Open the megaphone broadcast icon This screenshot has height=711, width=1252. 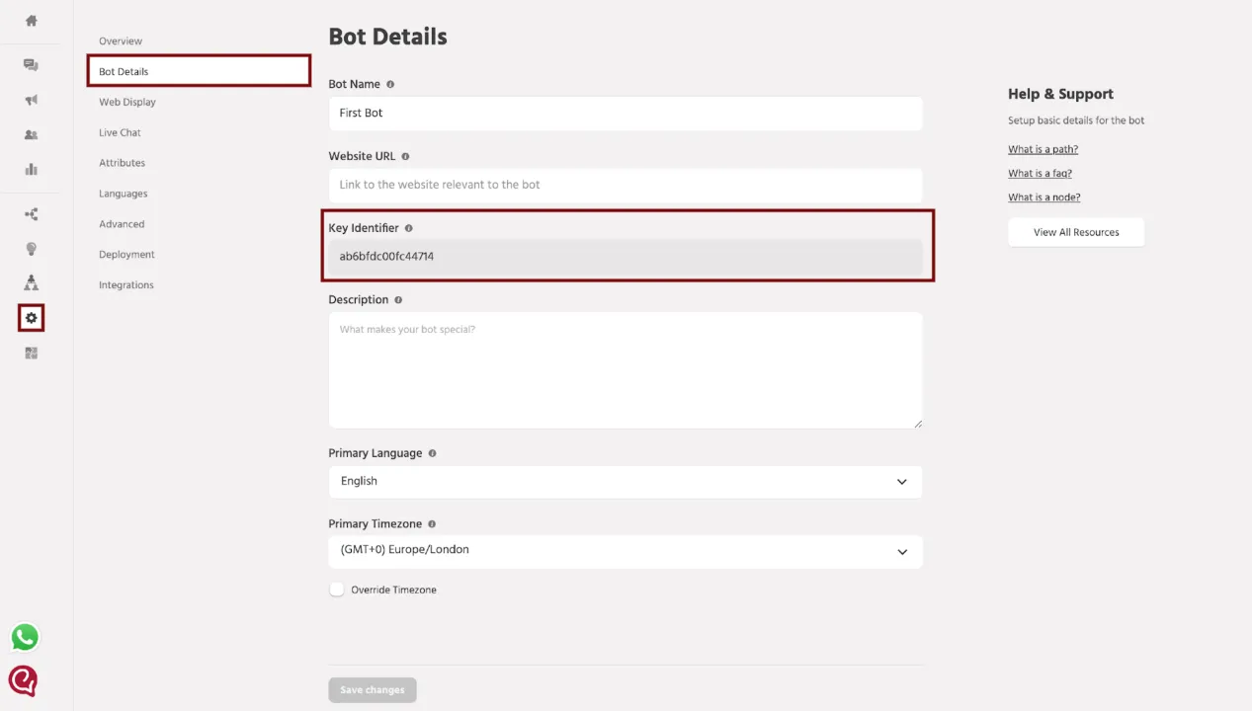32,100
